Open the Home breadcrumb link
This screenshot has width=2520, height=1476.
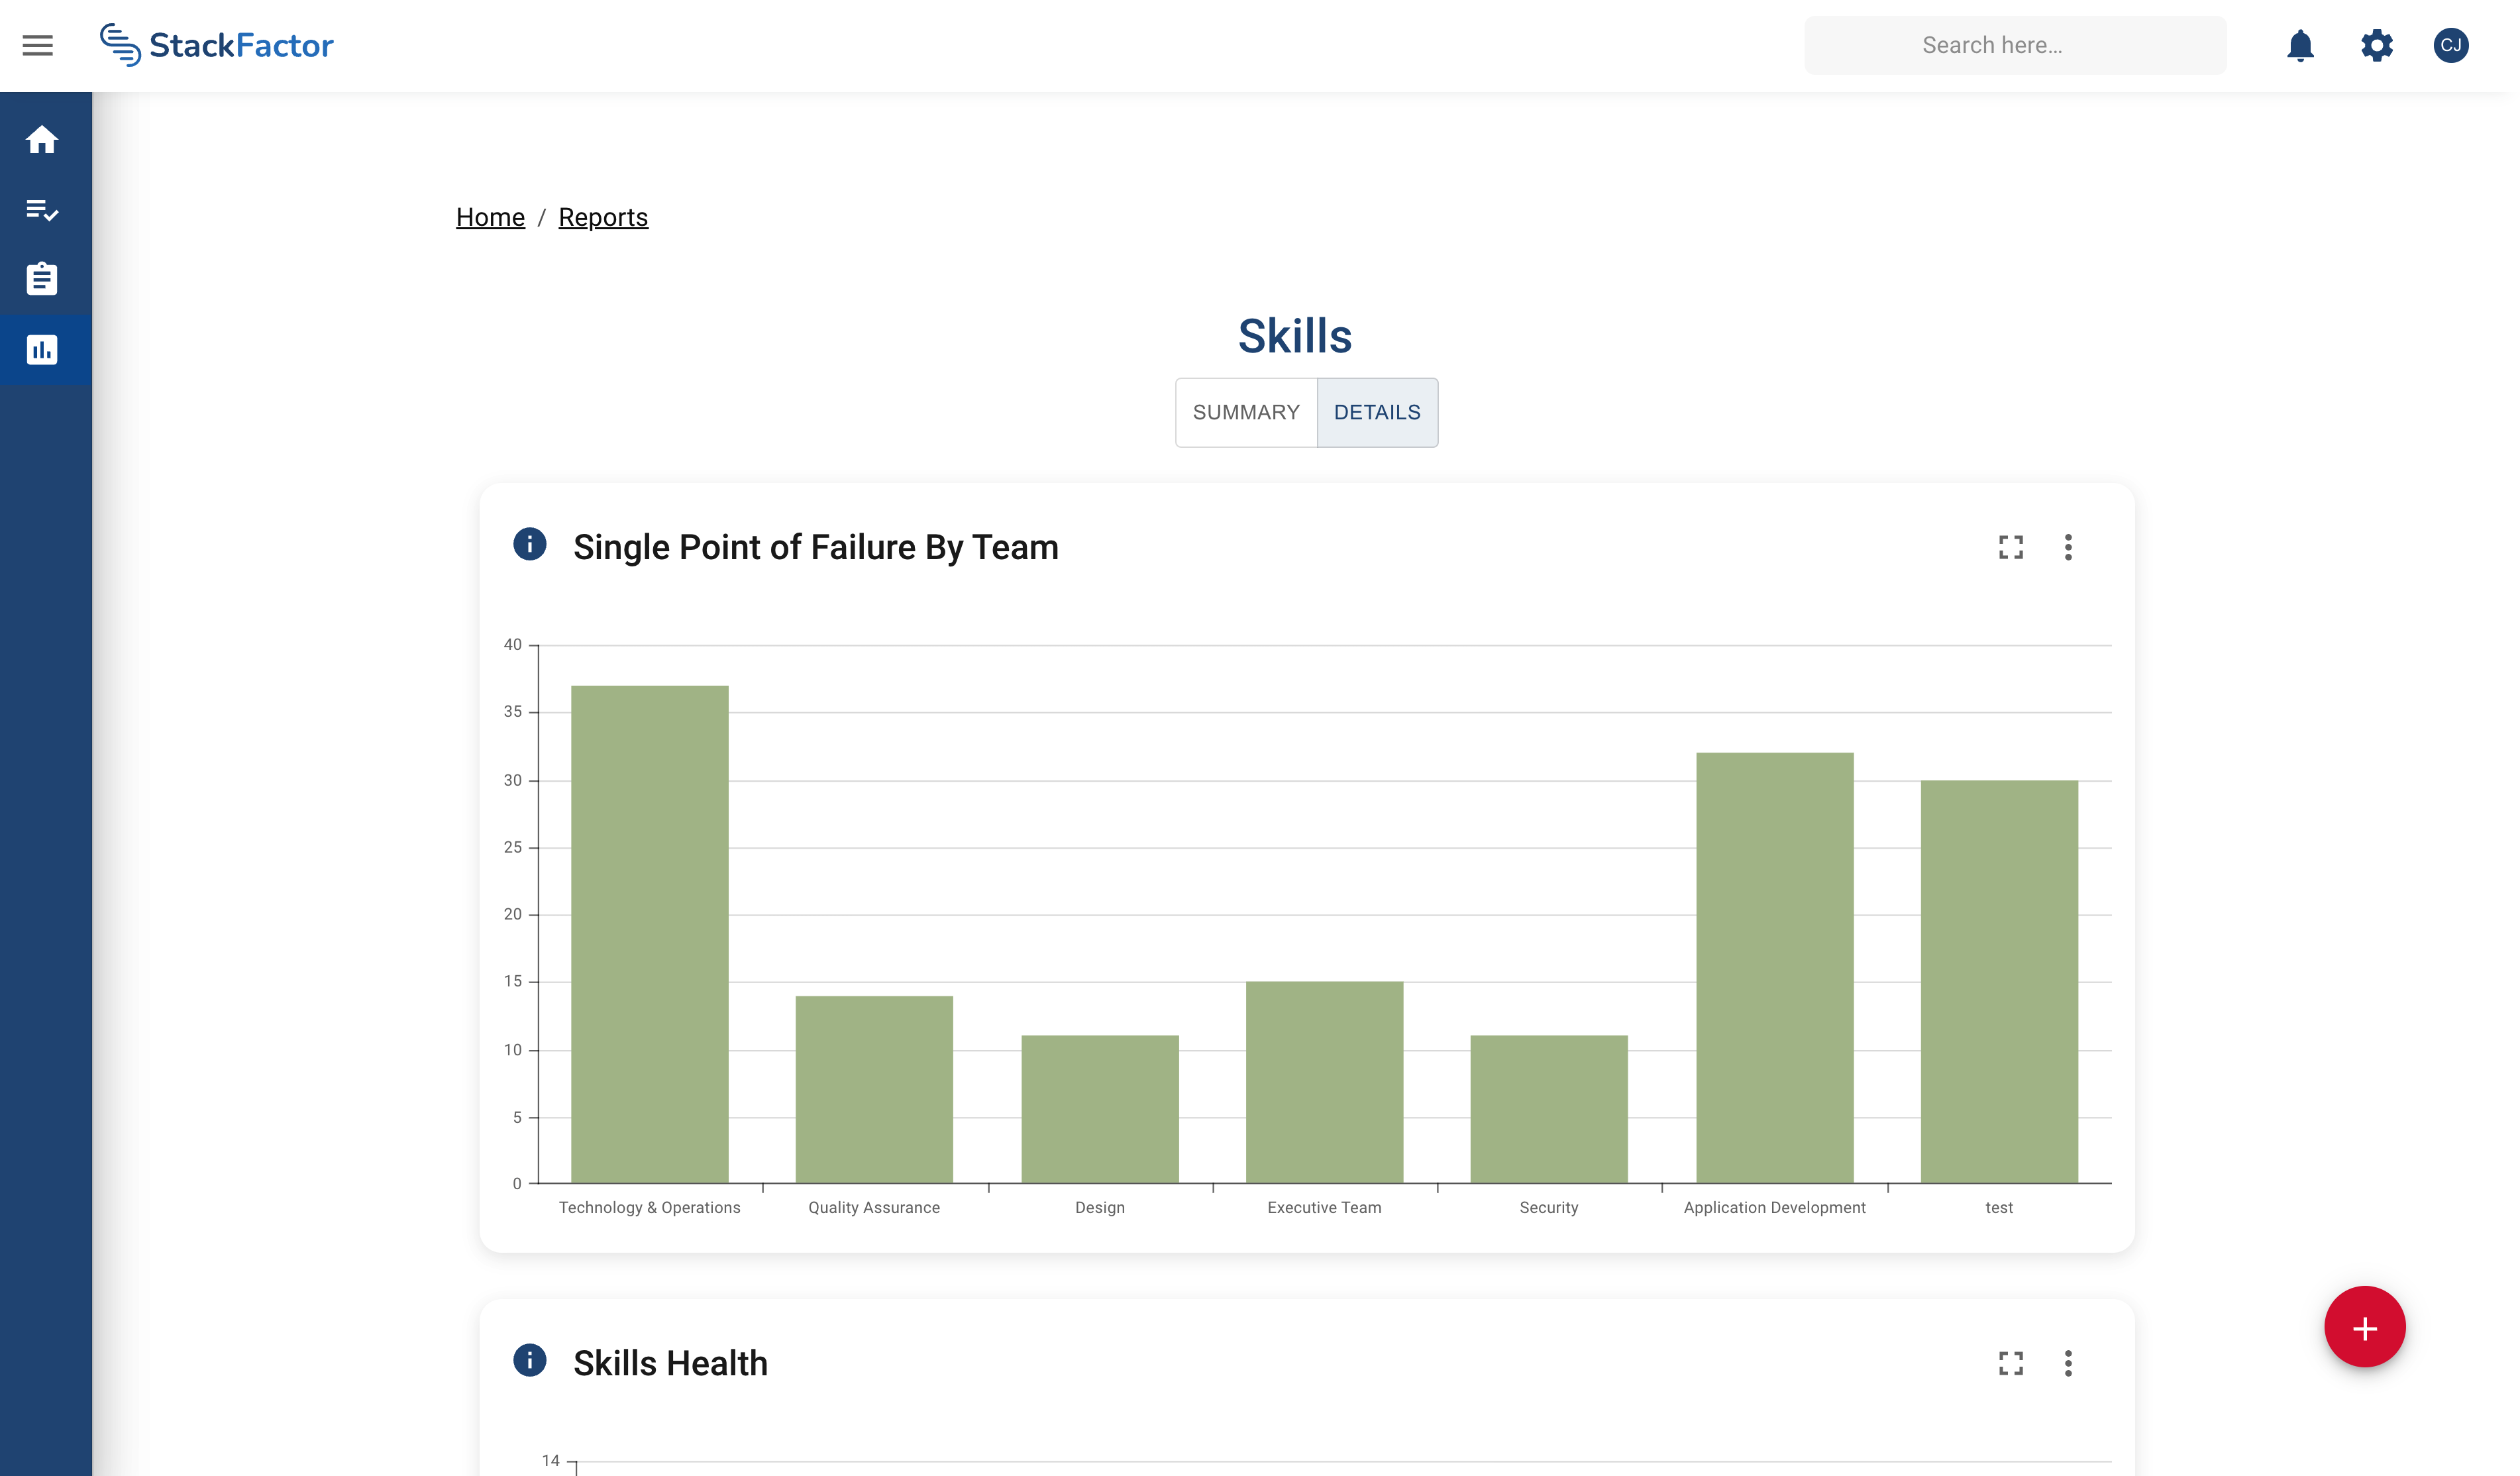[490, 217]
